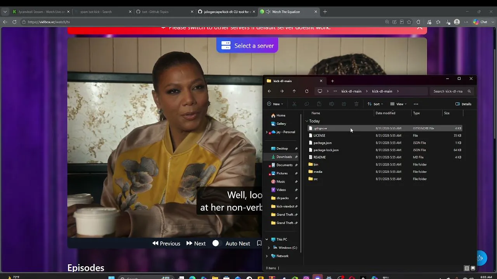The image size is (497, 279).
Task: Open a new browser tab
Action: (x=325, y=12)
